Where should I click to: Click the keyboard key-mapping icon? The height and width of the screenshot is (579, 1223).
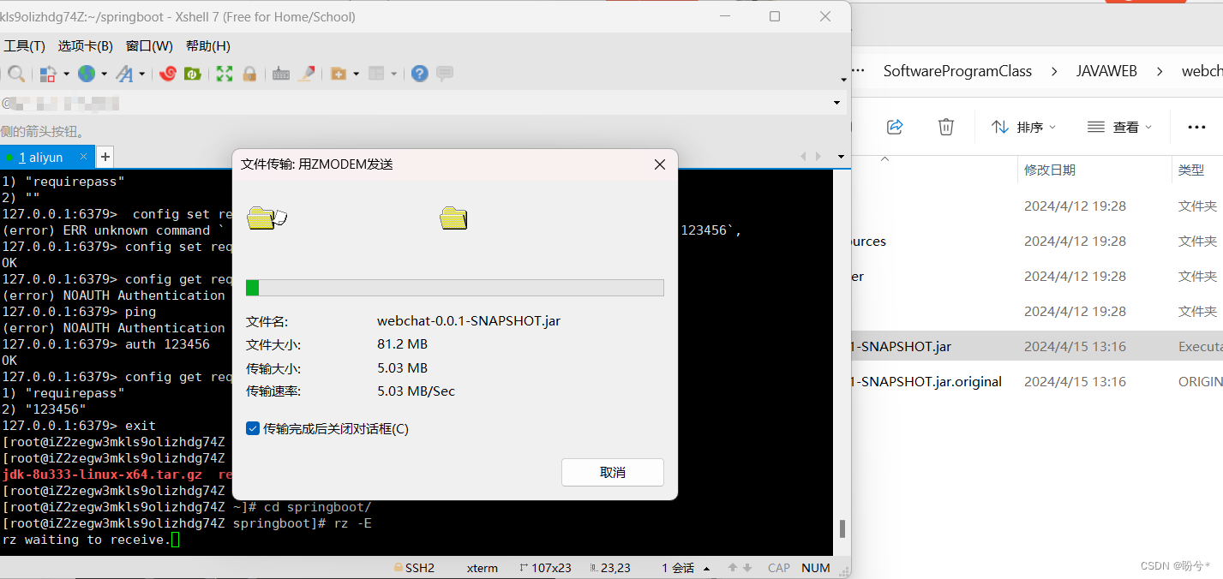pos(281,74)
